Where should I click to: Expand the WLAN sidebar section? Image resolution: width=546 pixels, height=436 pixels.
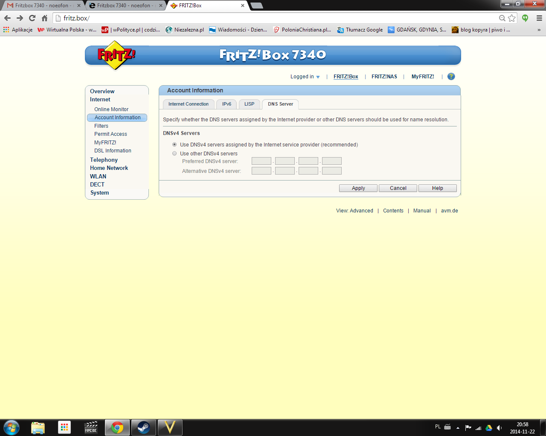coord(98,176)
